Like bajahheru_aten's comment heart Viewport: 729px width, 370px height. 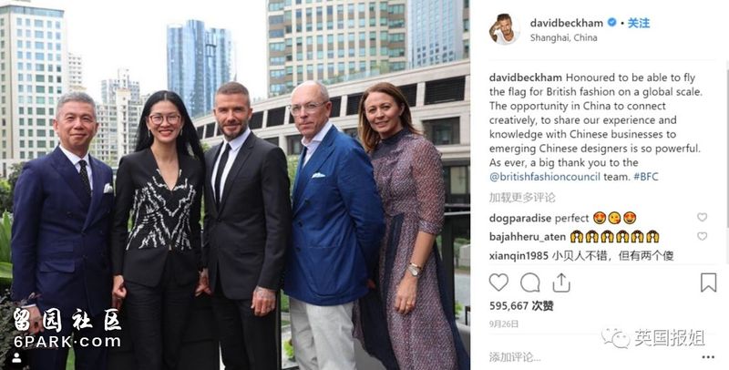click(x=702, y=237)
